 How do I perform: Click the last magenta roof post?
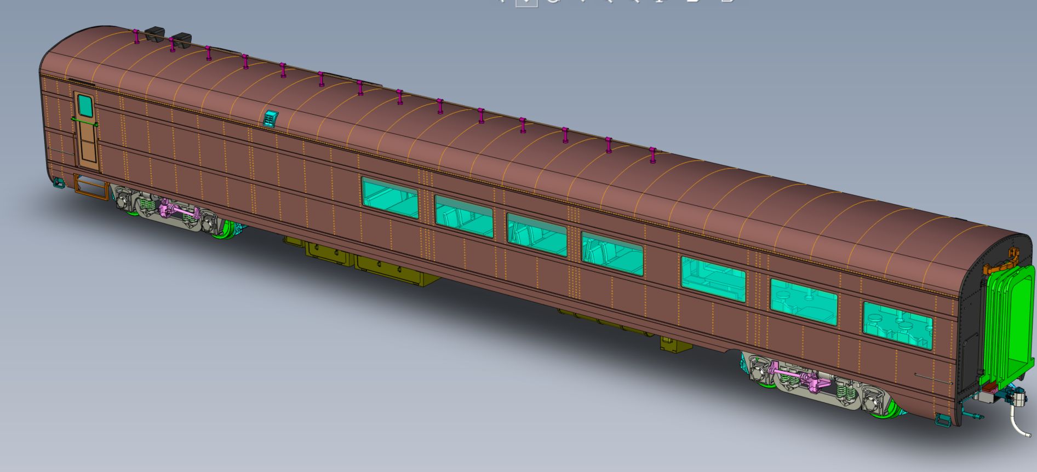click(x=652, y=155)
